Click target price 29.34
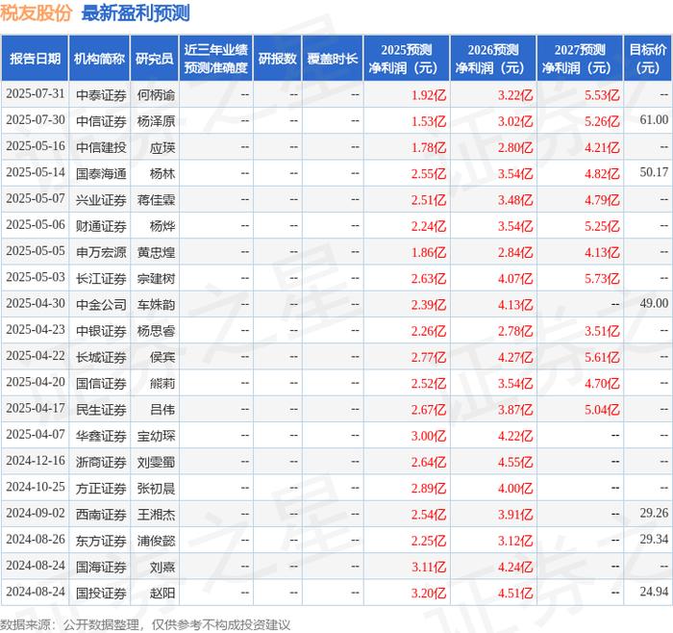Viewport: 673px width, 633px height. click(x=654, y=540)
